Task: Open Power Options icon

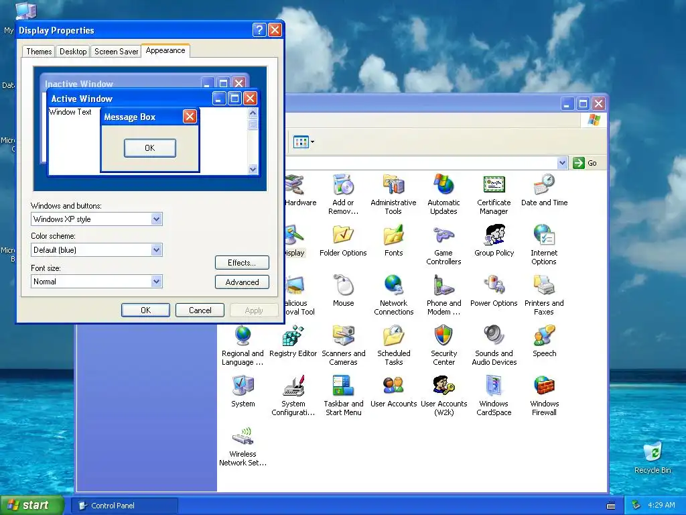Action: click(494, 286)
